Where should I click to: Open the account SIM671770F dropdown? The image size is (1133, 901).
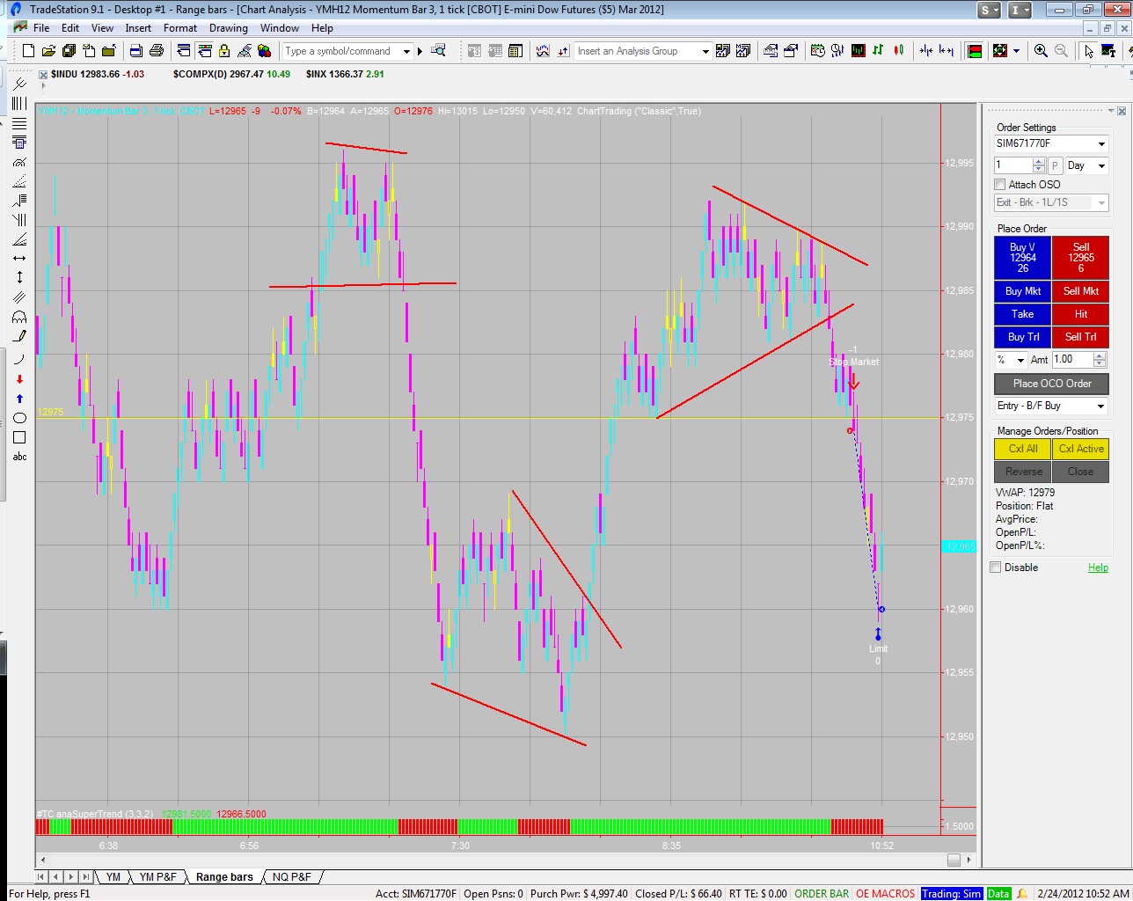[1101, 143]
